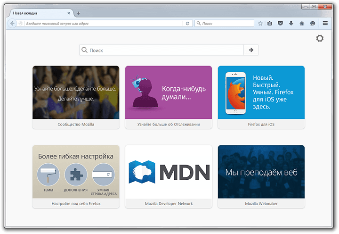Click the magnifier in toolbar search box

[199, 23]
